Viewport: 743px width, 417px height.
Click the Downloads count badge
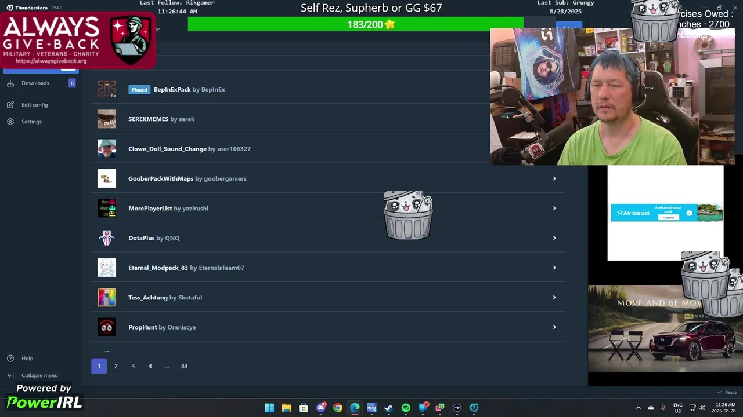pyautogui.click(x=72, y=83)
